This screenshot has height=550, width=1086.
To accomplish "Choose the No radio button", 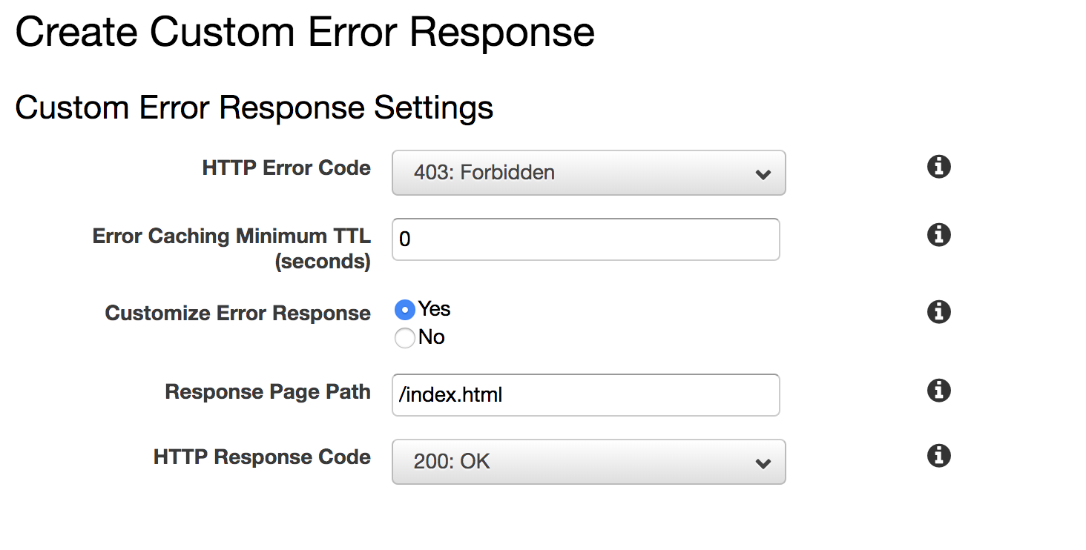I will point(405,338).
